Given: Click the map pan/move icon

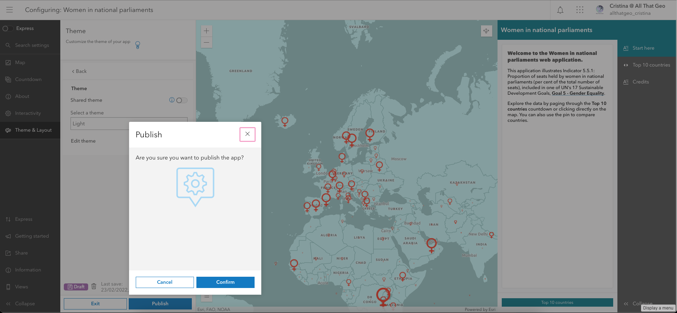Looking at the screenshot, I should (486, 31).
